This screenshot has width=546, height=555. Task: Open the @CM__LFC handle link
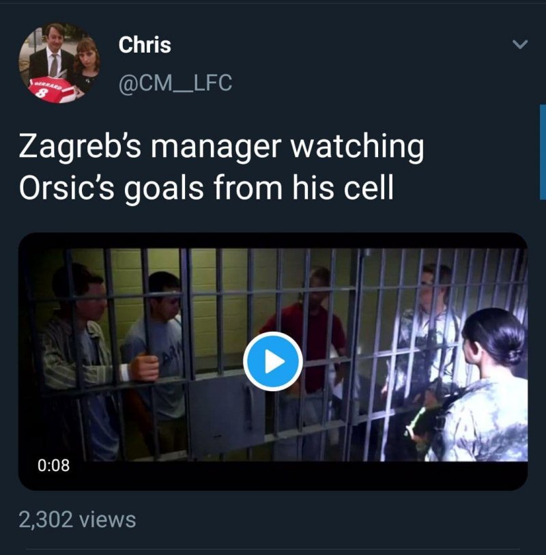pyautogui.click(x=175, y=83)
